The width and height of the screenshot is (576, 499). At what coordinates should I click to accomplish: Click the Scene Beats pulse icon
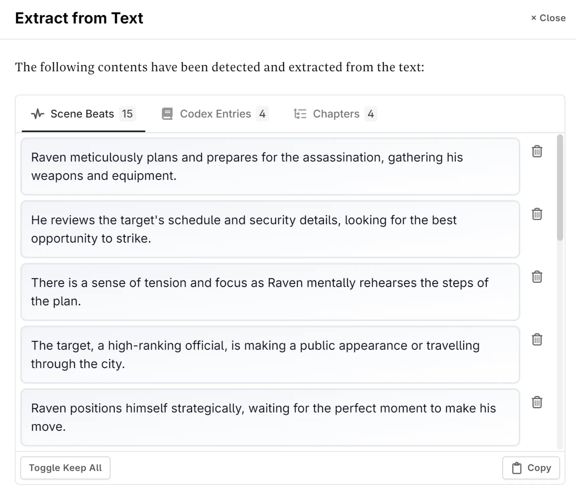pos(37,114)
